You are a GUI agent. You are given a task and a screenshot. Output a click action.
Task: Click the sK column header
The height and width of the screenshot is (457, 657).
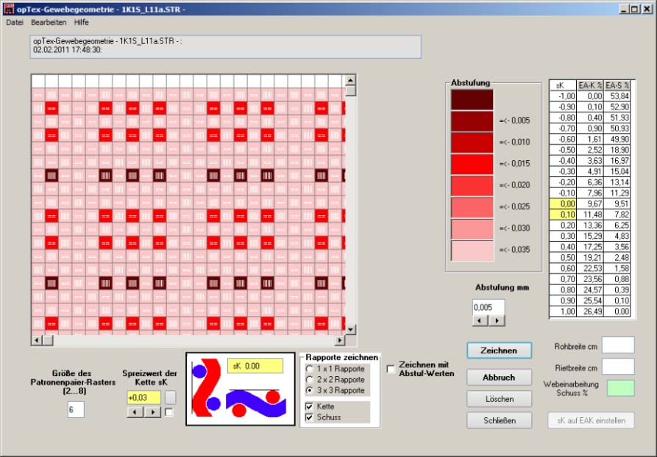point(563,85)
